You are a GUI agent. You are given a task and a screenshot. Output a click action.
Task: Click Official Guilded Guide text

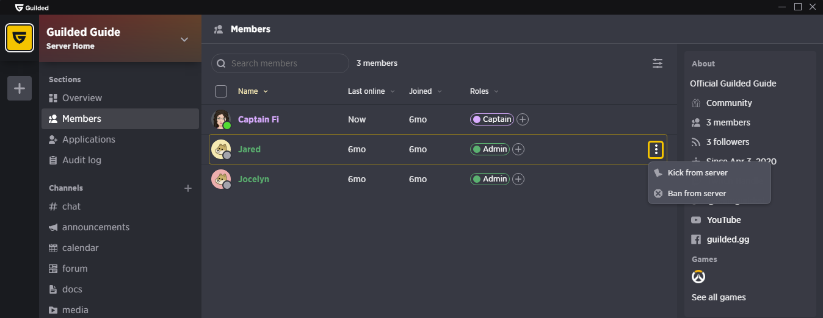point(733,83)
